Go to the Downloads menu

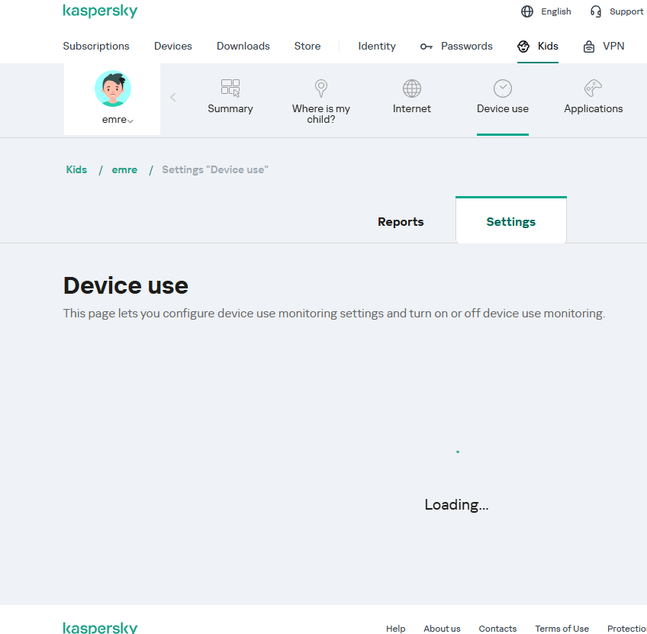[x=243, y=47]
